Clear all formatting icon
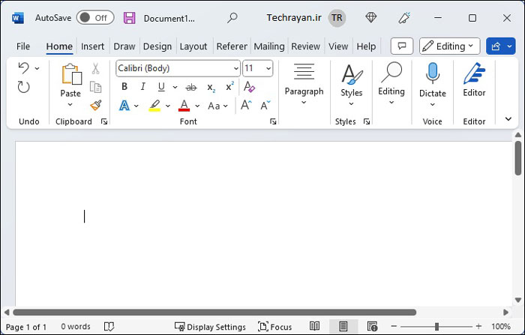 pyautogui.click(x=249, y=87)
